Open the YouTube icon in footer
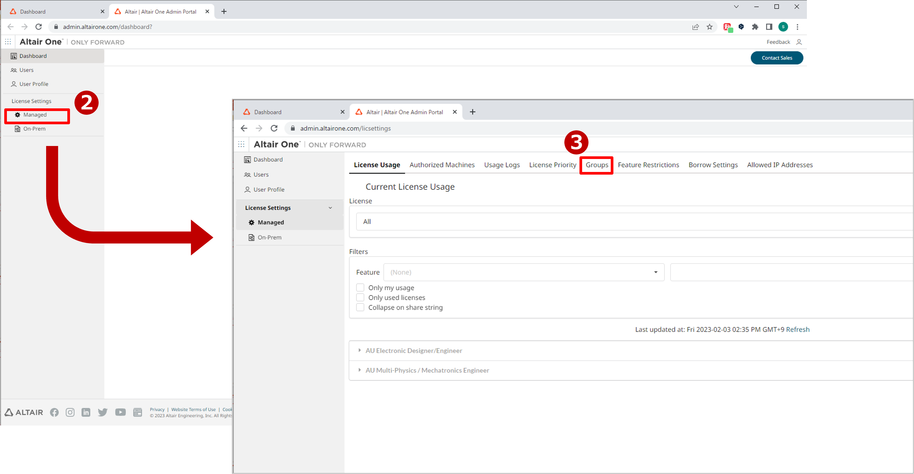Viewport: 914px width, 474px height. coord(120,412)
